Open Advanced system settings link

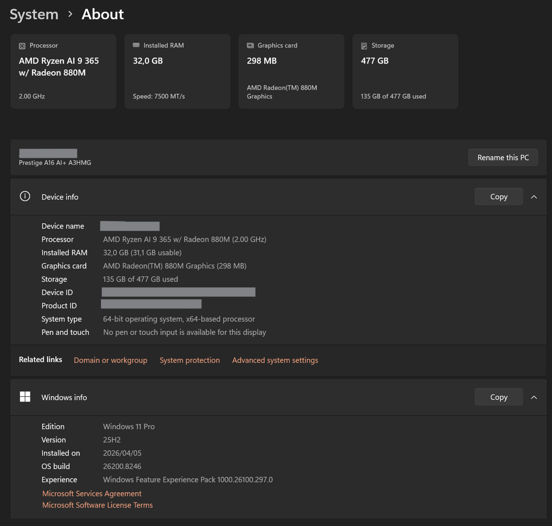pos(275,360)
